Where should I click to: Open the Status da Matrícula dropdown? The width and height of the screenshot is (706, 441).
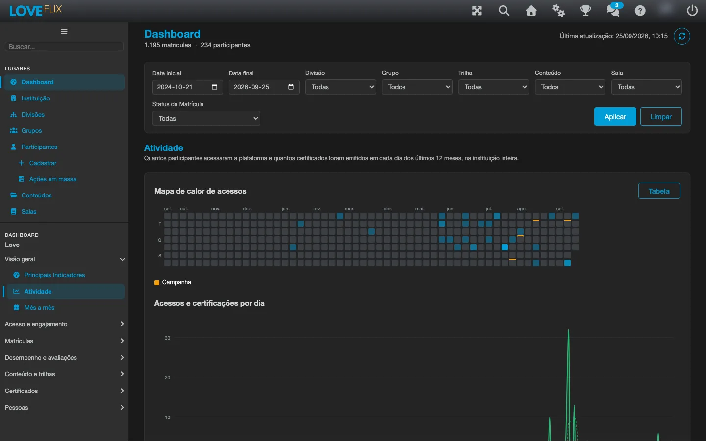tap(206, 119)
